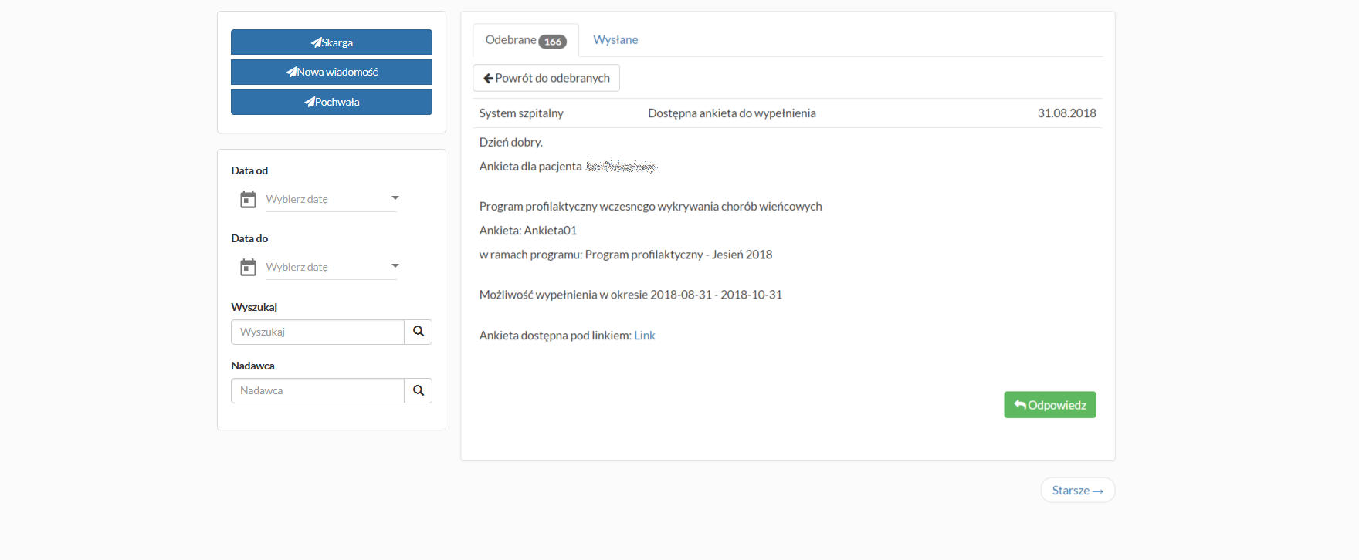Click the paper plane icon on Pochwała
The image size is (1359, 560).
tap(310, 102)
